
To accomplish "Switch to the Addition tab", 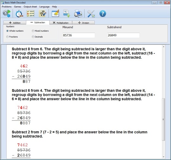I will [15, 23].
